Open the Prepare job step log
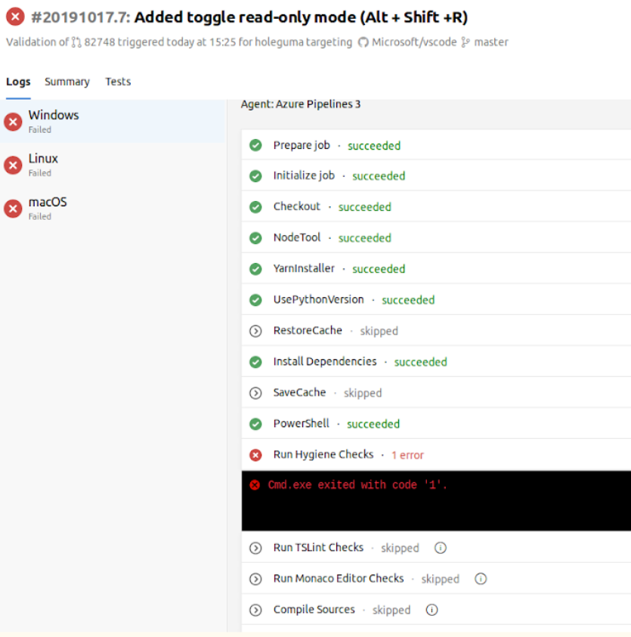The height and width of the screenshot is (637, 631). tap(436, 145)
